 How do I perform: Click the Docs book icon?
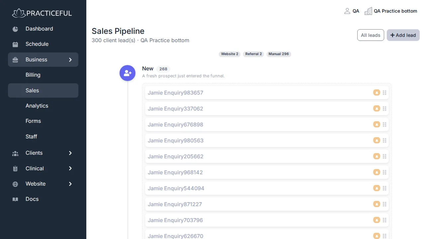pyautogui.click(x=15, y=199)
